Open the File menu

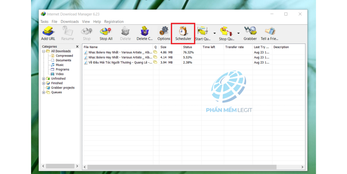[x=55, y=21]
